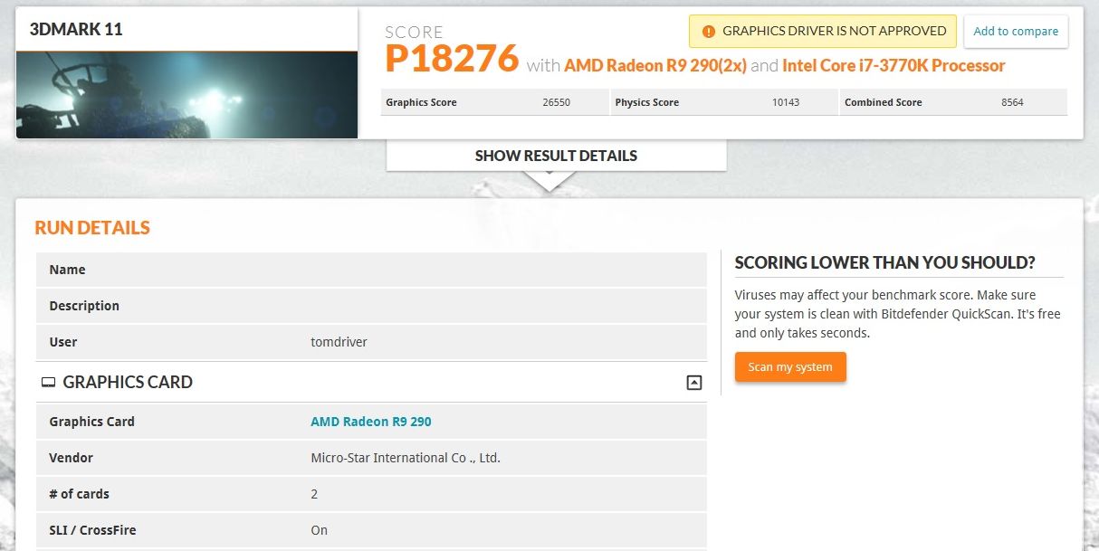Click the monitor icon beside GRAPHICS CARD

point(48,383)
